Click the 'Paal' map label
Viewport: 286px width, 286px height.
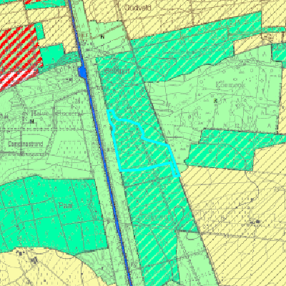65,205
